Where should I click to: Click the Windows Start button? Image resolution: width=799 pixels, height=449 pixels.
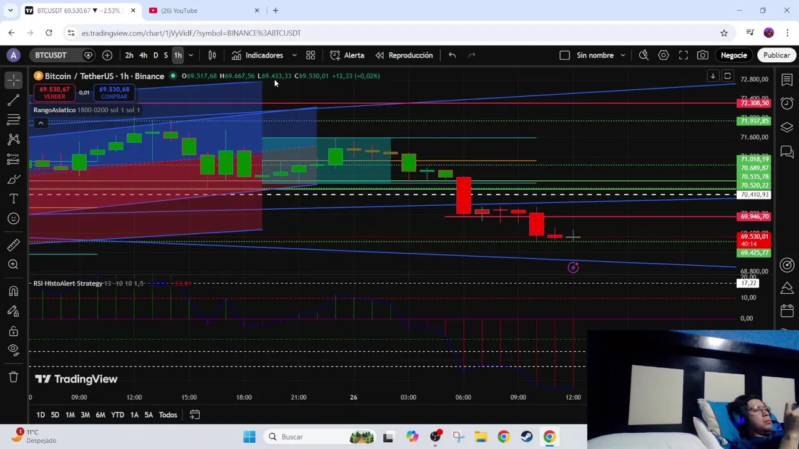click(x=249, y=437)
